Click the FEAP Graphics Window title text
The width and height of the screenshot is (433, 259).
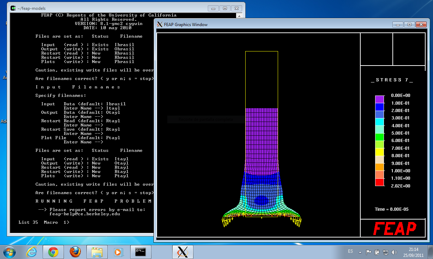(186, 25)
